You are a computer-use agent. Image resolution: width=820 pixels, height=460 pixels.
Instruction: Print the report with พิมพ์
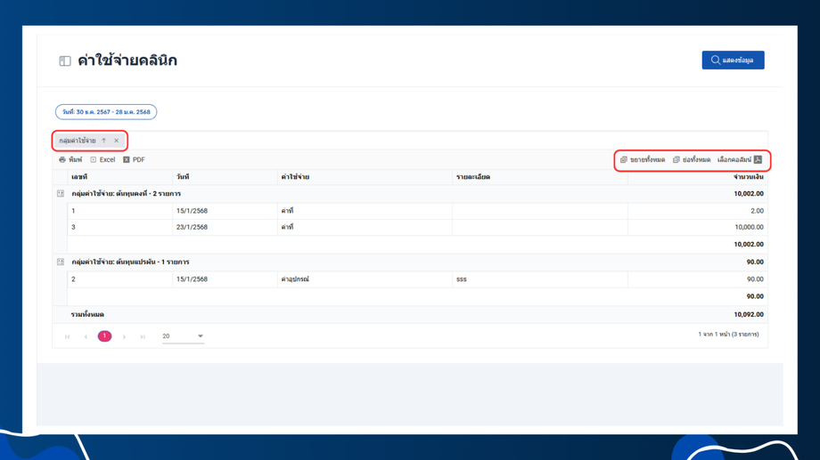[70, 160]
